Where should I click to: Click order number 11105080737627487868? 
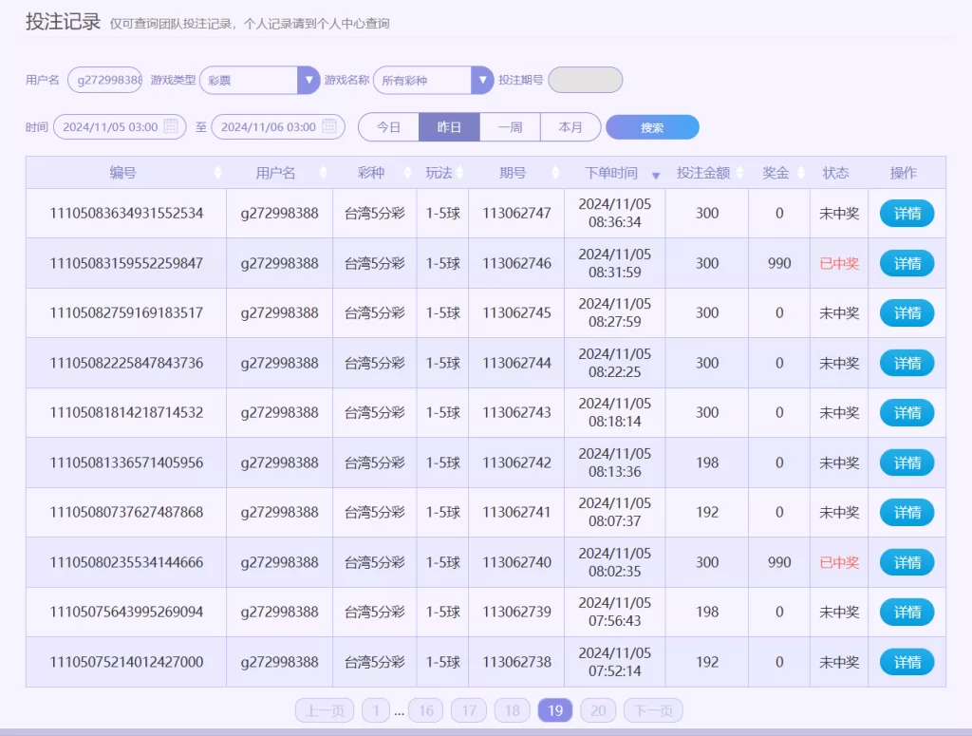126,512
